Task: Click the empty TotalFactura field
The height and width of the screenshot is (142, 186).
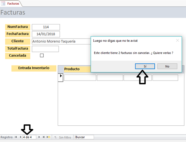Action: pyautogui.click(x=45, y=49)
